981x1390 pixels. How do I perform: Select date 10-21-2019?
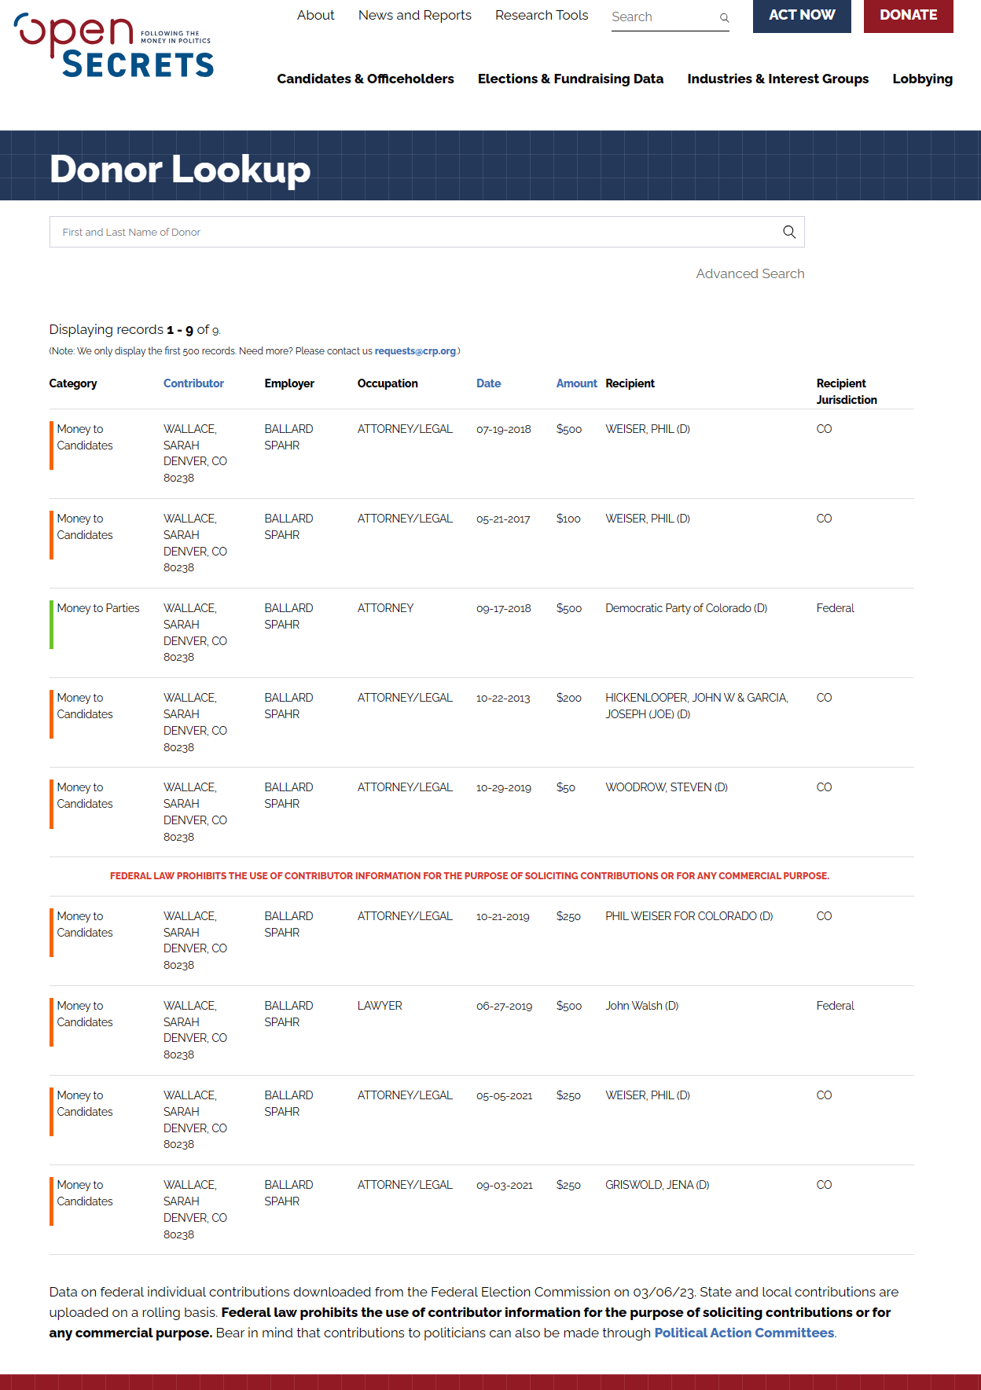coord(503,916)
